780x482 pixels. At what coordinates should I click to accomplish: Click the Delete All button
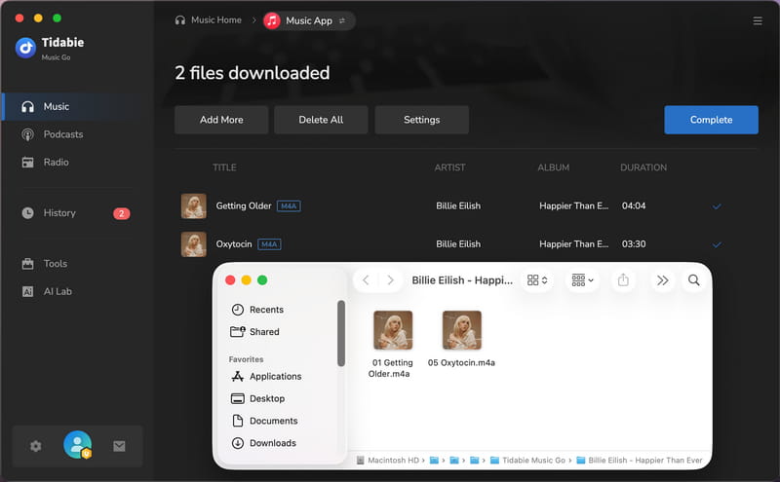click(x=321, y=120)
